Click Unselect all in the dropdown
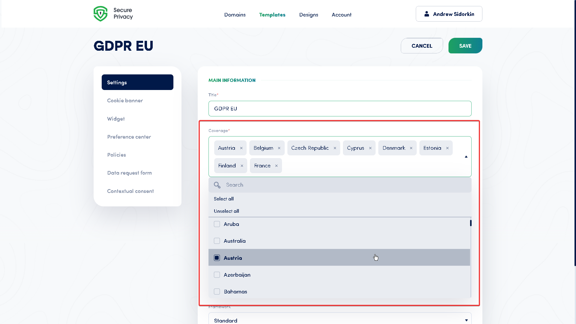Screen dimensions: 576x324 point(226,211)
